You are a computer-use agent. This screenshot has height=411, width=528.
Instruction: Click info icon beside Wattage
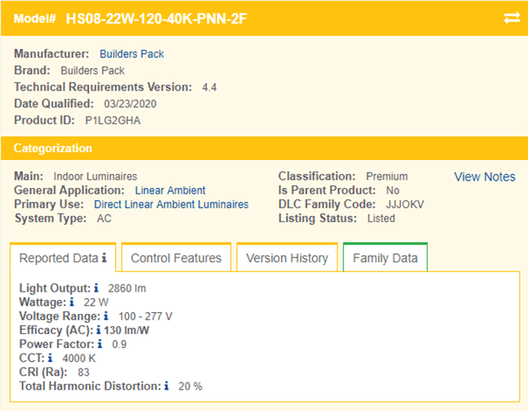click(72, 302)
